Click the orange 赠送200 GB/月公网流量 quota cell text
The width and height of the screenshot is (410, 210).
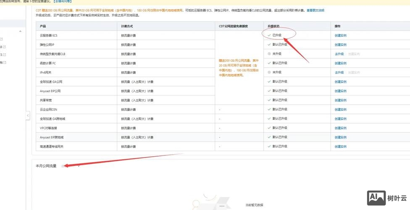tap(239, 68)
